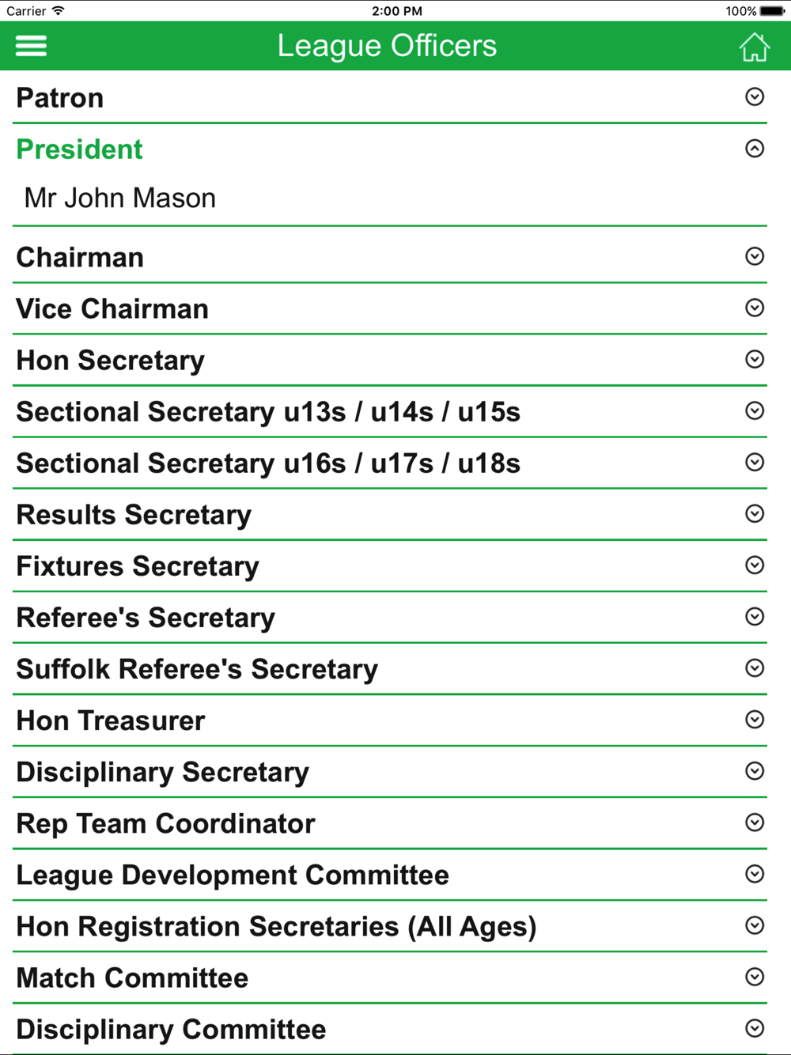Expand the Patron section chevron
Image resolution: width=791 pixels, height=1055 pixels.
click(755, 96)
